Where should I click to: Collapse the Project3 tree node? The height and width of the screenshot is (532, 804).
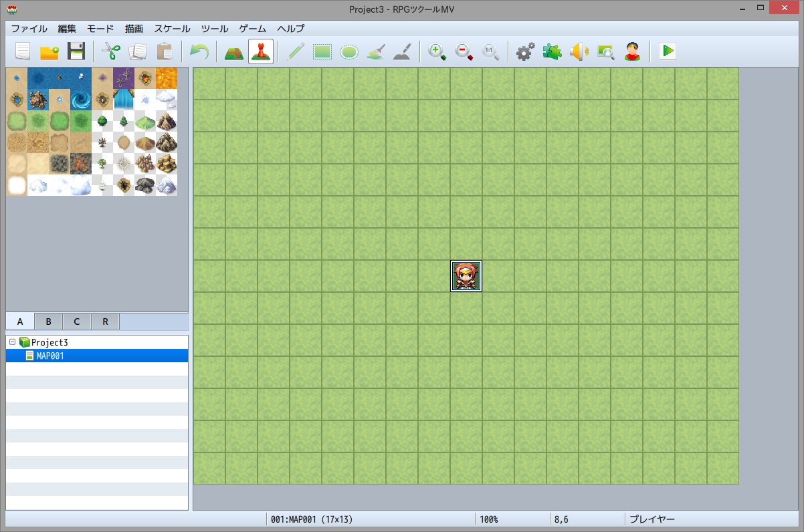tap(13, 342)
